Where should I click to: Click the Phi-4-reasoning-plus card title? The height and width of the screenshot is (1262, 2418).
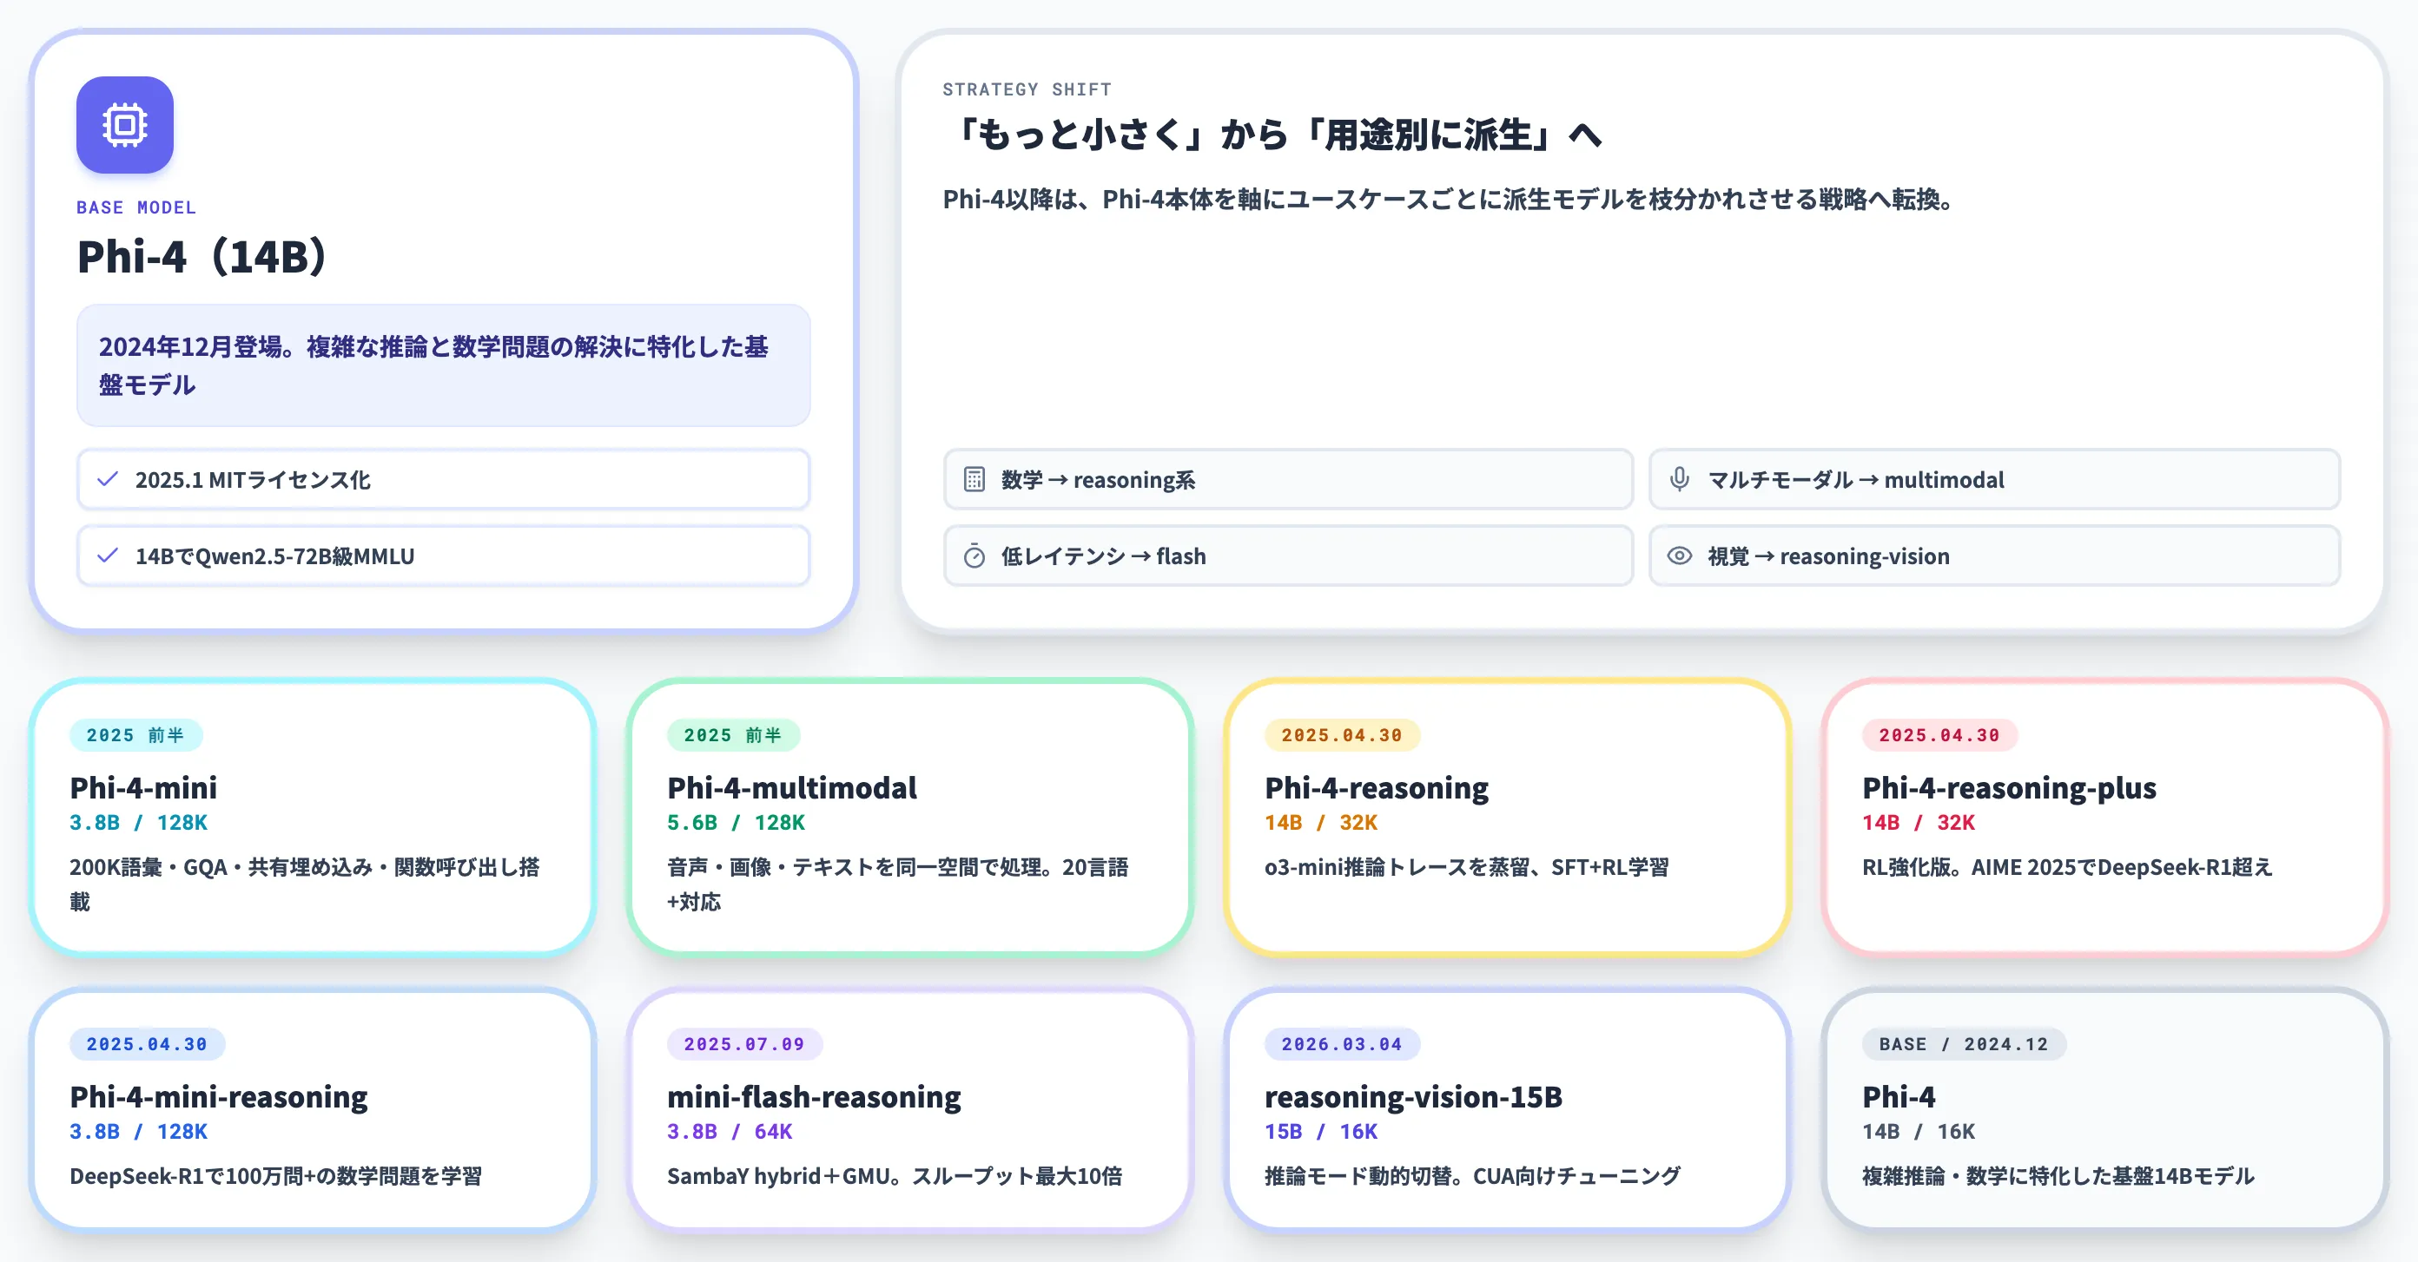coord(2009,787)
